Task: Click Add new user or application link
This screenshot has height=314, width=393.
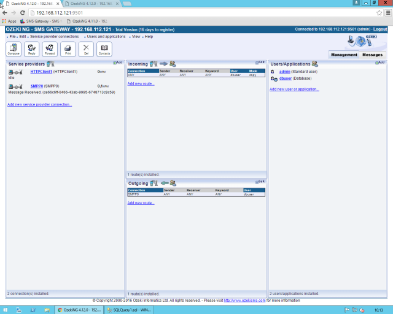Action: click(294, 89)
